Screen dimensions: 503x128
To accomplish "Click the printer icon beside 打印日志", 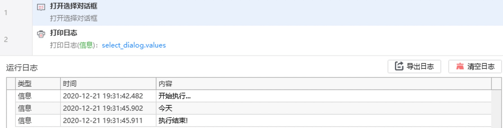I will click(41, 34).
